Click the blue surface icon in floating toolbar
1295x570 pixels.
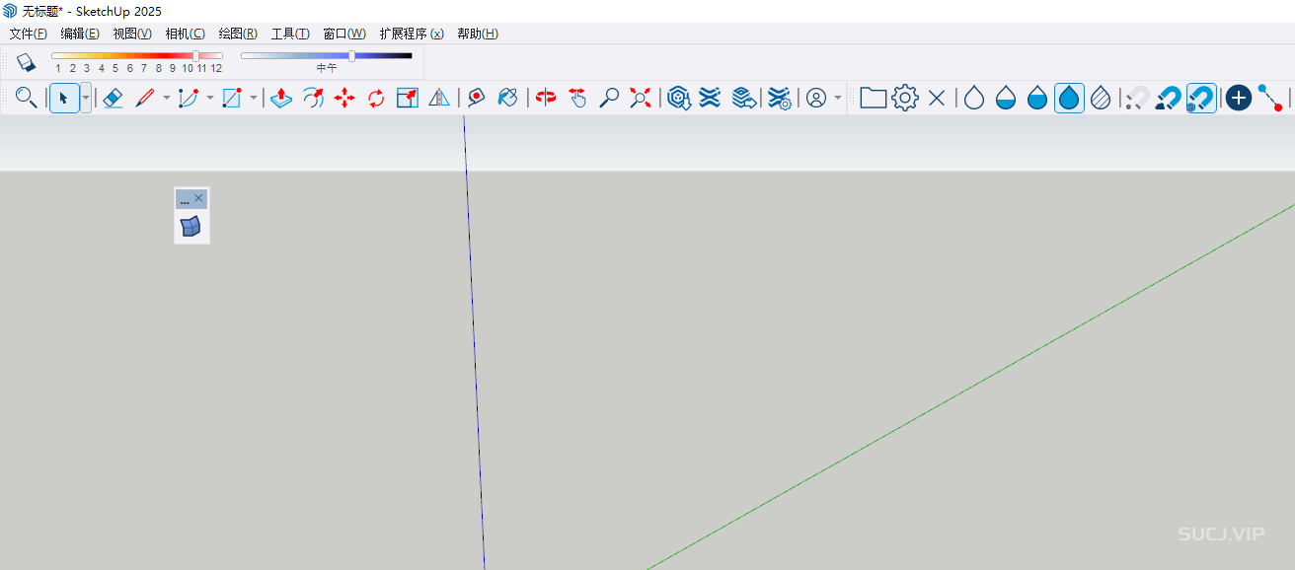(x=191, y=227)
